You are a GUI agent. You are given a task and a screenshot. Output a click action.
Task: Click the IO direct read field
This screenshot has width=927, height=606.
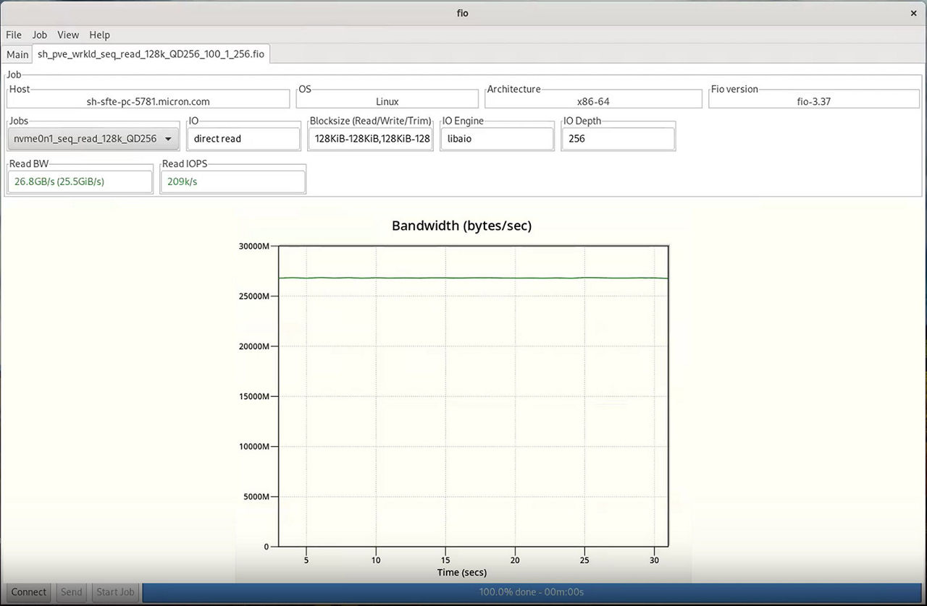[243, 138]
